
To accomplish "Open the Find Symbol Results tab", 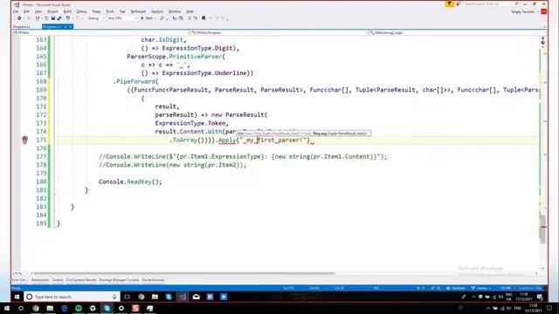I will pos(81,280).
